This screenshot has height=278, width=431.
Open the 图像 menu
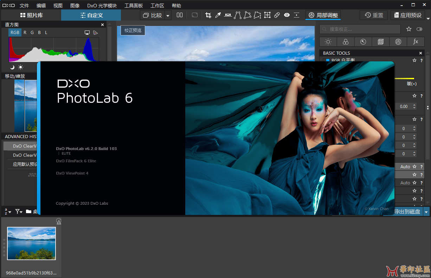pos(75,6)
